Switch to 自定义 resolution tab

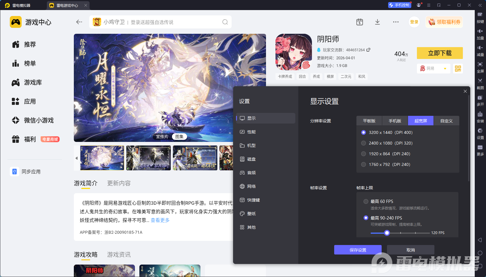(x=446, y=121)
